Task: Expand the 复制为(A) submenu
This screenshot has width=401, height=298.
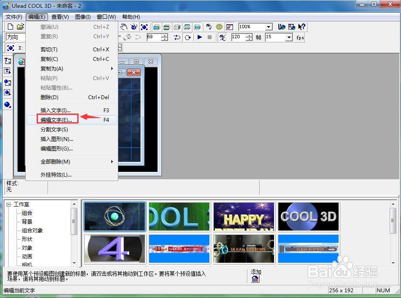Action: 72,69
